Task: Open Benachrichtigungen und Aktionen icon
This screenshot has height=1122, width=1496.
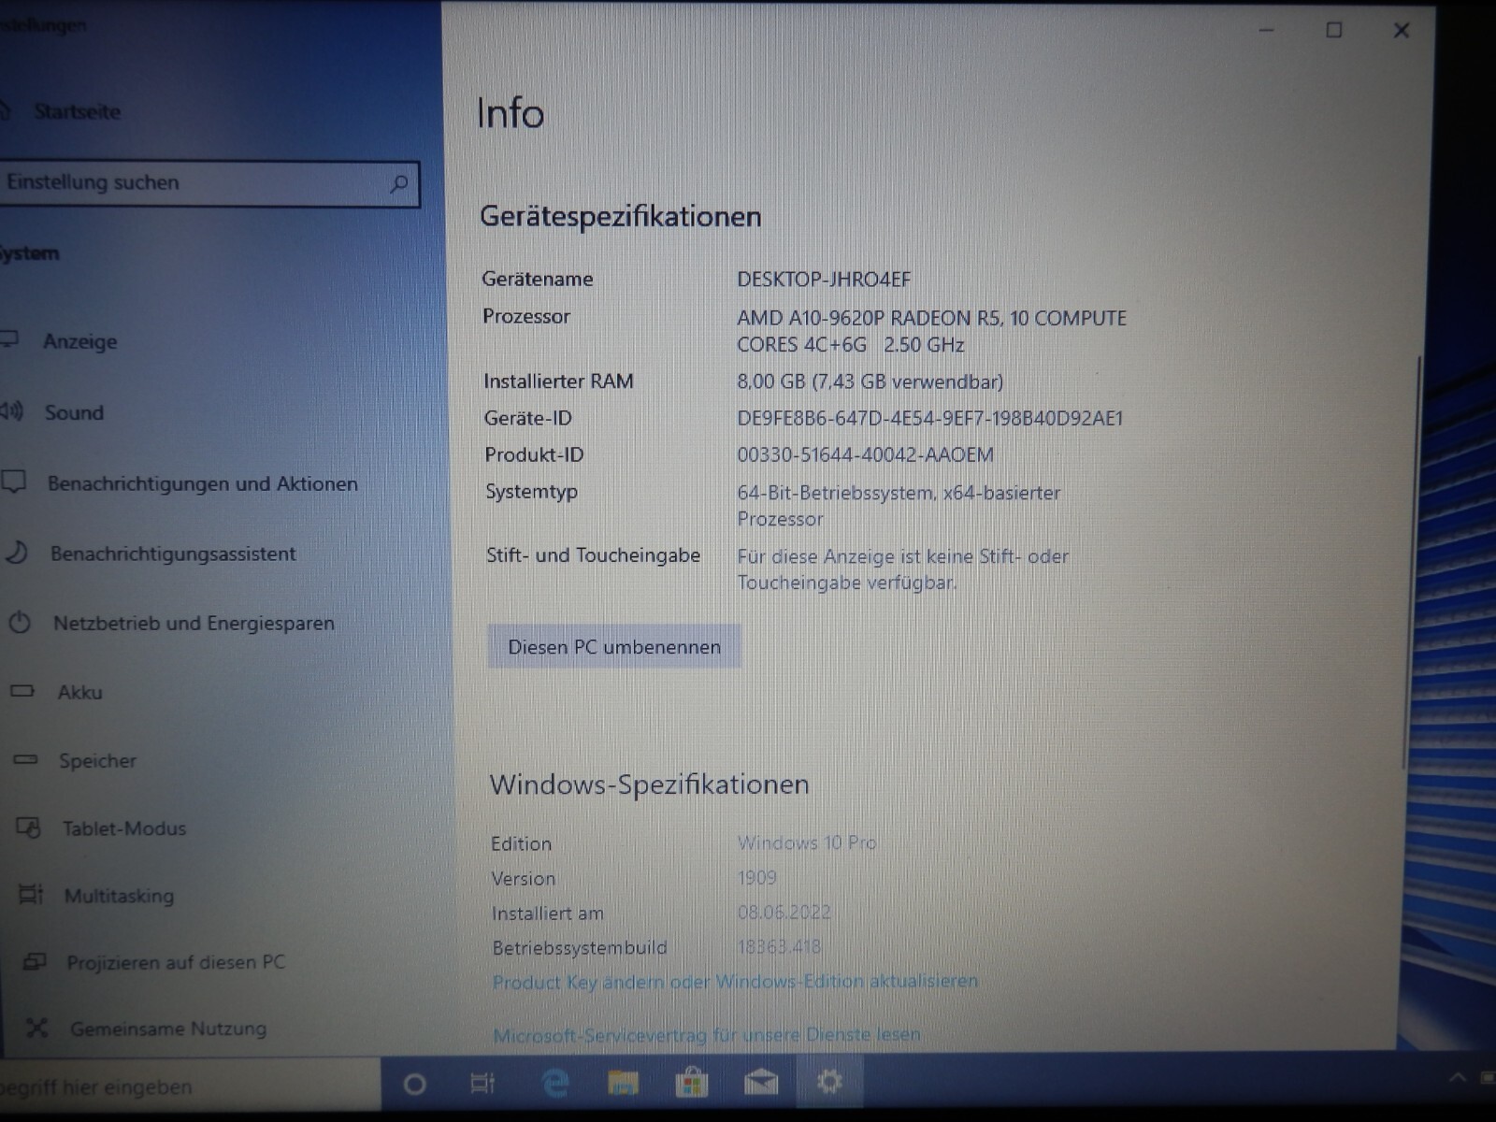Action: tap(13, 482)
